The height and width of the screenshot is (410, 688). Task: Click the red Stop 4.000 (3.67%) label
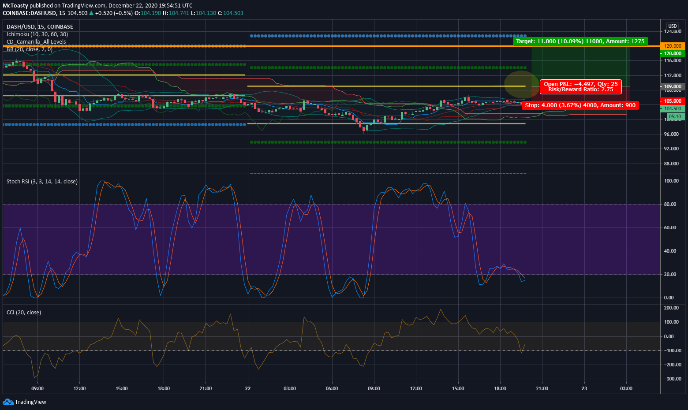(580, 105)
